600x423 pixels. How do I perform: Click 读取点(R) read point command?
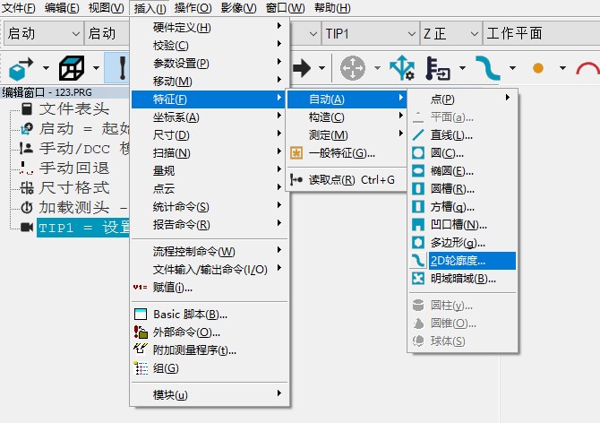pos(351,179)
